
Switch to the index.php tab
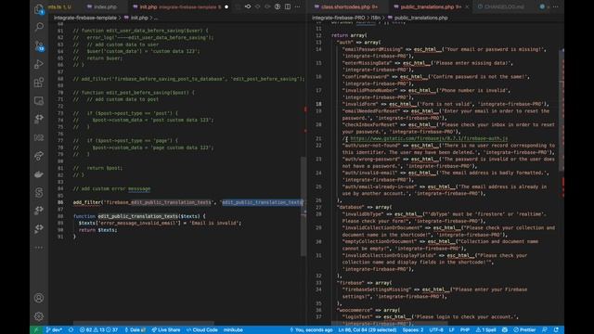102,6
